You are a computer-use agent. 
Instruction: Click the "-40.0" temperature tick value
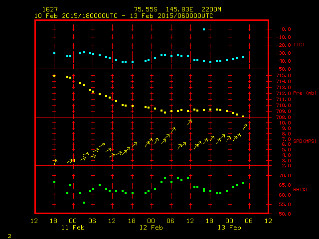(284, 61)
